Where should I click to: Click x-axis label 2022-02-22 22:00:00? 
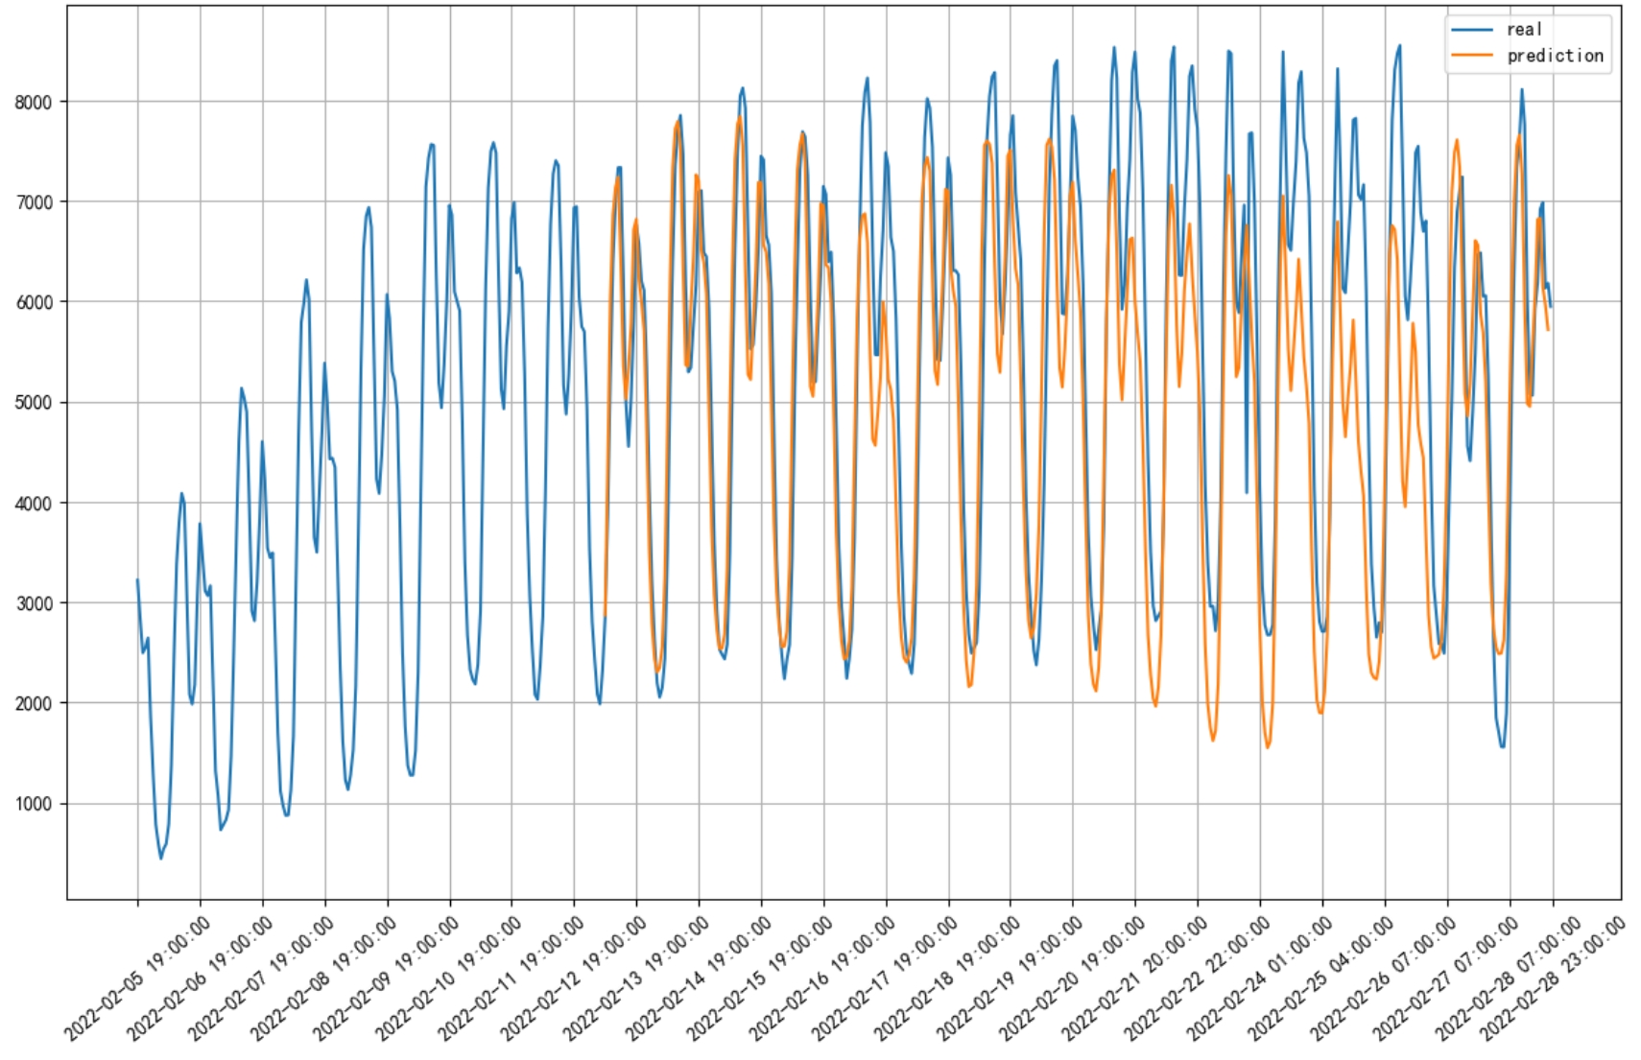click(x=1198, y=978)
